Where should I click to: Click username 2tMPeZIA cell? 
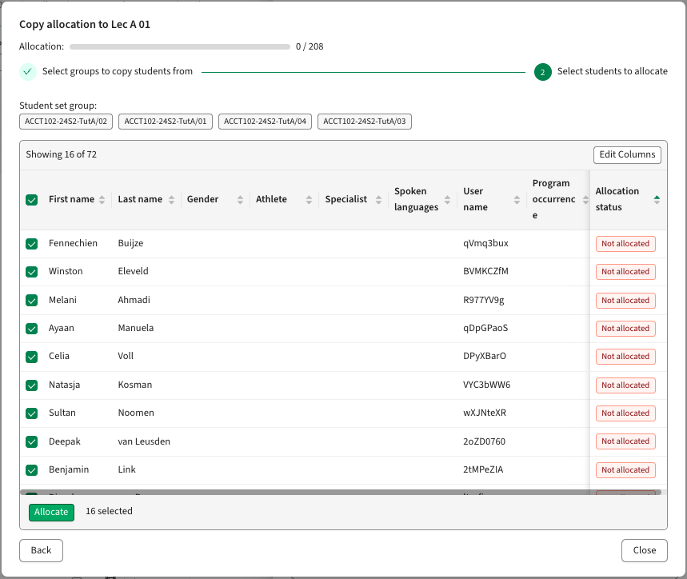click(483, 469)
